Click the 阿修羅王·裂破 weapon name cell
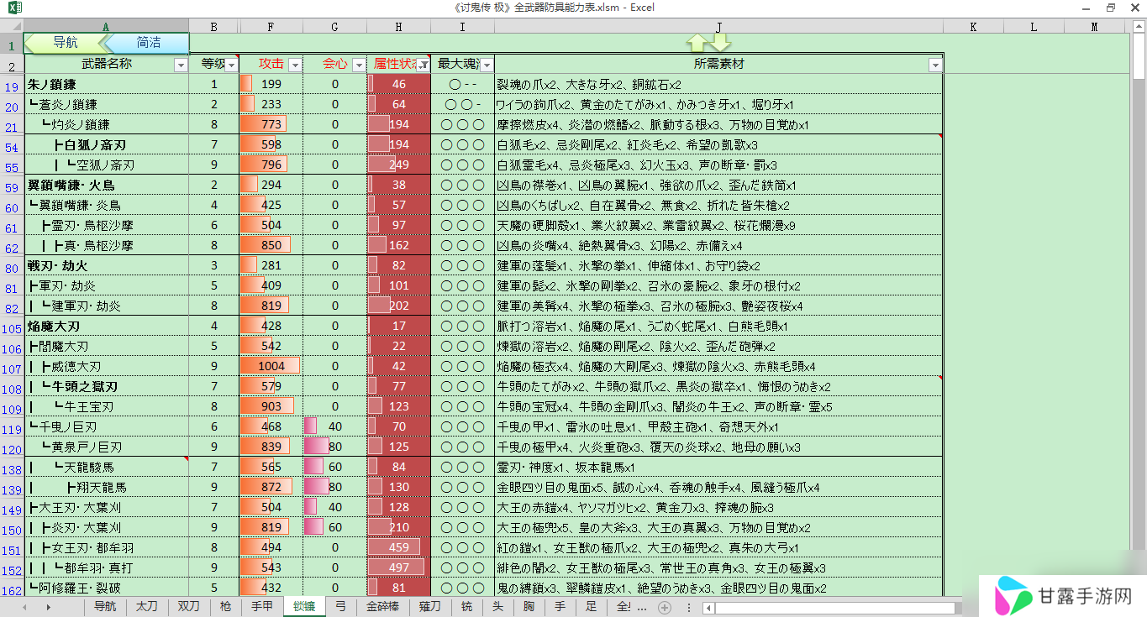Viewport: 1147px width, 617px height. pyautogui.click(x=107, y=588)
